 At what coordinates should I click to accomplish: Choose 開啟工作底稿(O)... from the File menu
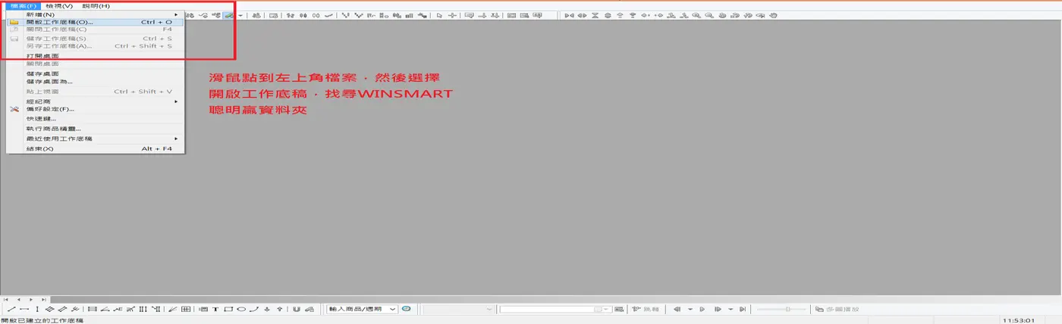[95, 22]
